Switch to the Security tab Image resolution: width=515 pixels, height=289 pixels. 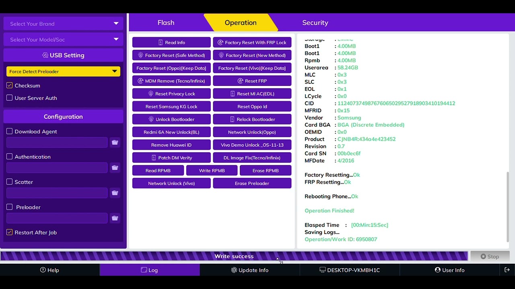pos(315,23)
